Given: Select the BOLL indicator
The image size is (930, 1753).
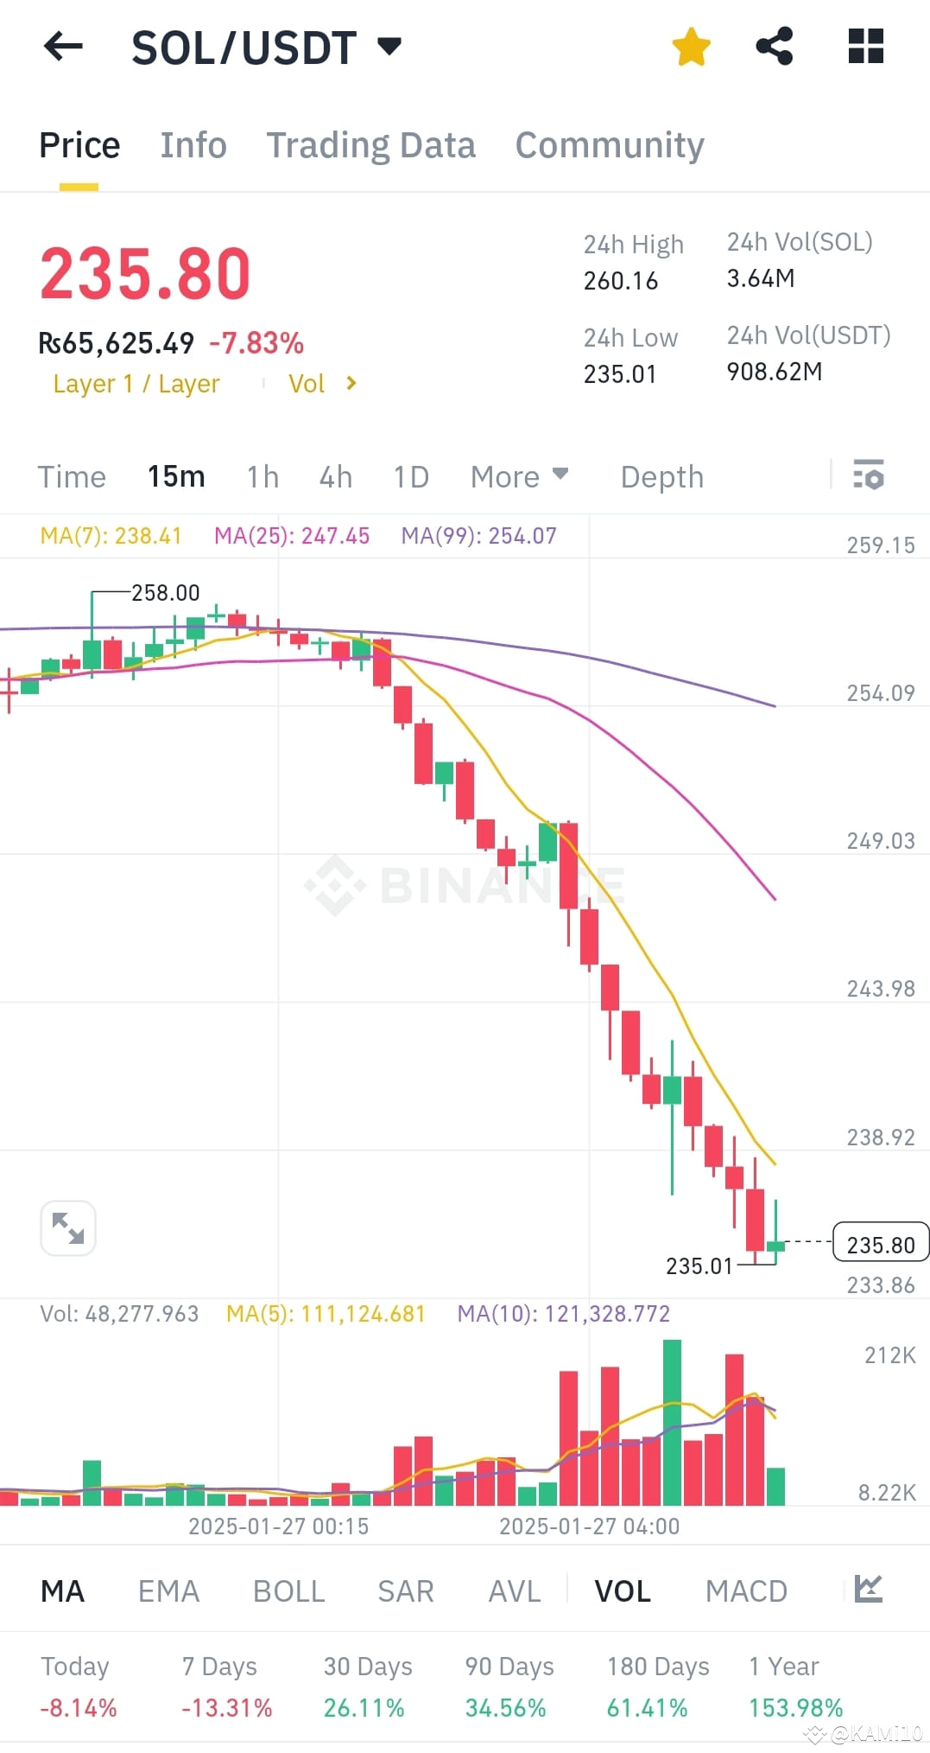Looking at the screenshot, I should (x=288, y=1590).
